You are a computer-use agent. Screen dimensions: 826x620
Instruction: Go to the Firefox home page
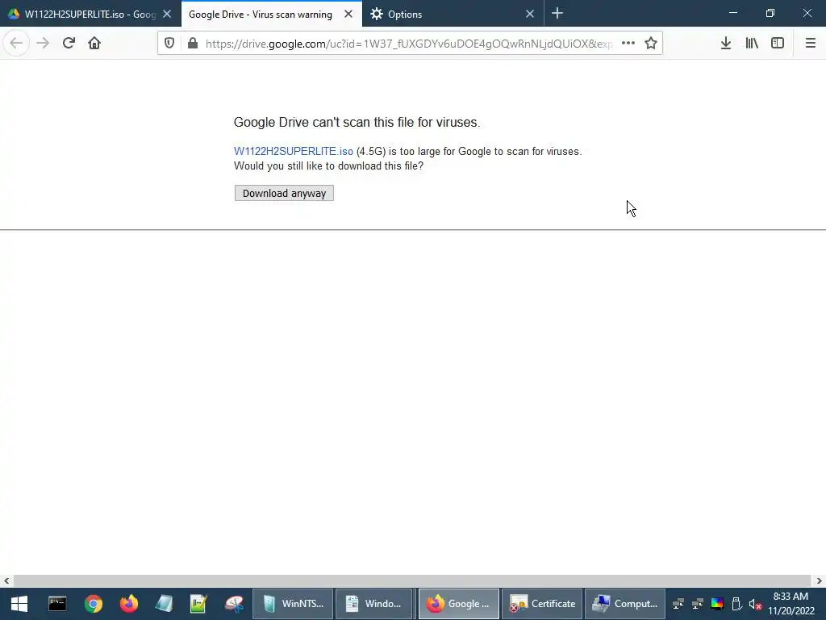tap(94, 44)
